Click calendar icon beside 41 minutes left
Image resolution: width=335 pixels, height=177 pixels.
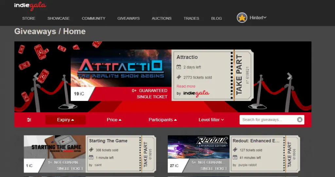click(x=235, y=158)
